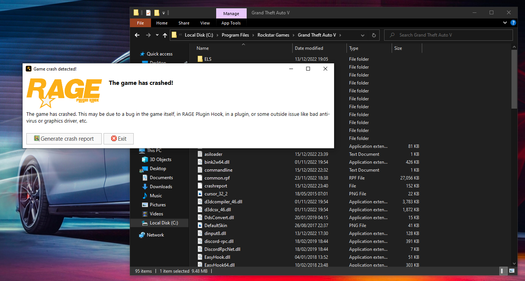Image resolution: width=525 pixels, height=281 pixels.
Task: Click the RAGE icon in crash dialog title bar
Action: (29, 69)
